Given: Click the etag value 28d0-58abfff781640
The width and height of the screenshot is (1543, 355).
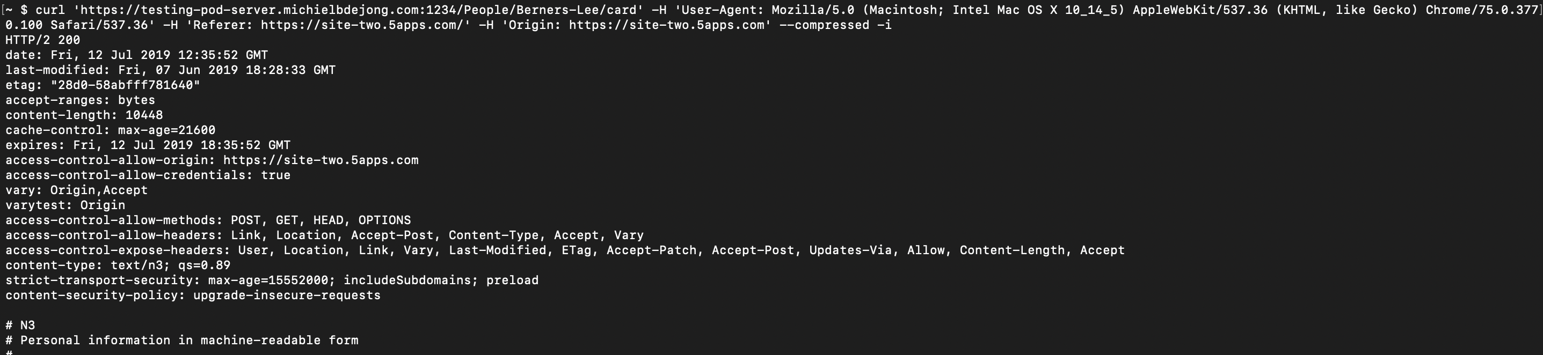Looking at the screenshot, I should pos(125,85).
